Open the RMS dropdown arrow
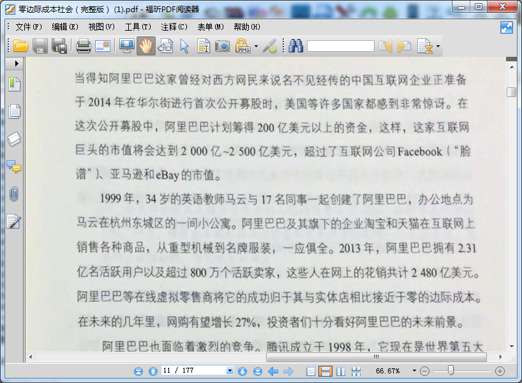522x383 pixels. coord(256,47)
